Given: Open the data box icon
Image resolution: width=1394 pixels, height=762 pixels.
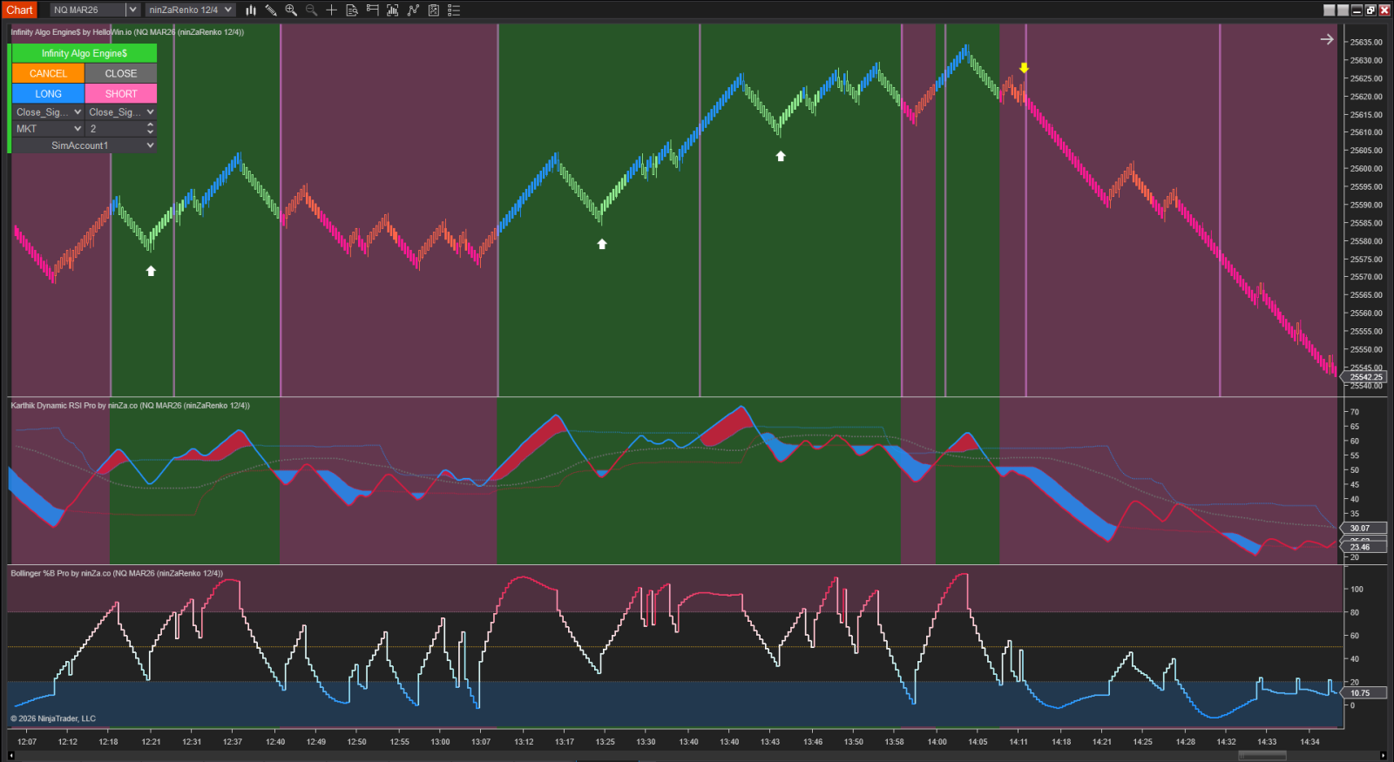Looking at the screenshot, I should click(x=352, y=10).
